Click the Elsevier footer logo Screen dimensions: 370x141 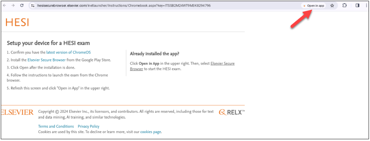click(17, 112)
